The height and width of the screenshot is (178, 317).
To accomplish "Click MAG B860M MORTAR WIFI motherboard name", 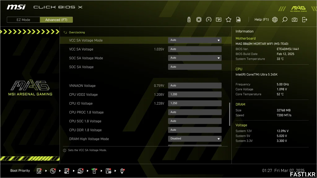I will coord(262,44).
